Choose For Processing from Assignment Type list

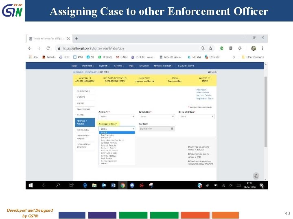click(x=107, y=135)
